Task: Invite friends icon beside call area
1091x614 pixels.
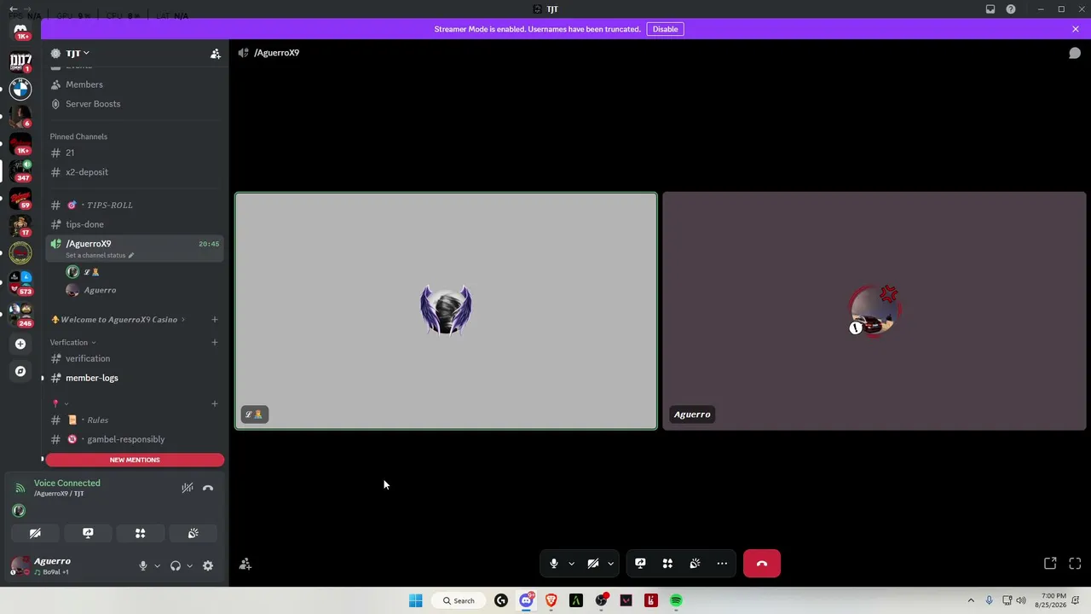Action: [245, 564]
